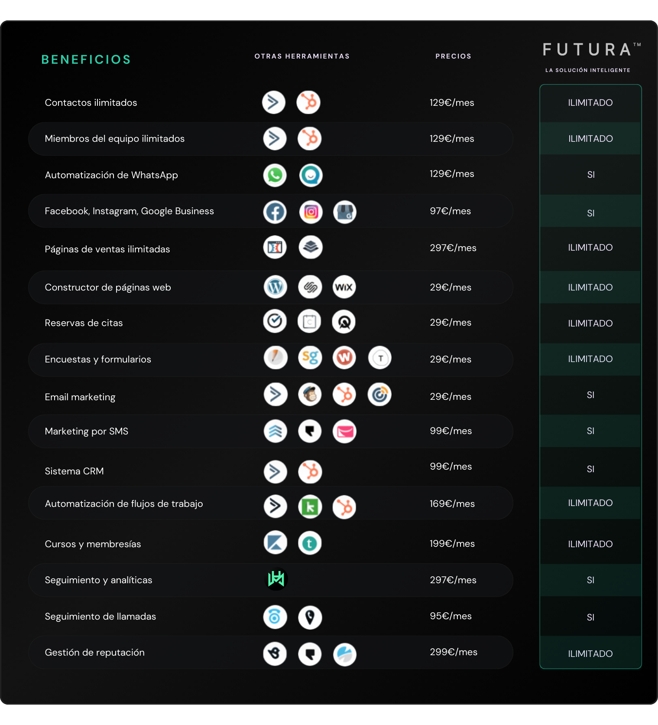Click the Google Business storefront icon
The image size is (658, 725).
click(x=345, y=212)
